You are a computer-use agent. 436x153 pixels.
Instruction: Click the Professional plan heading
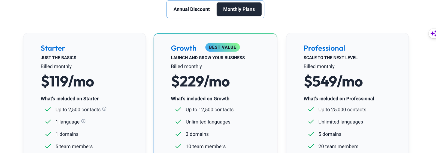[324, 48]
